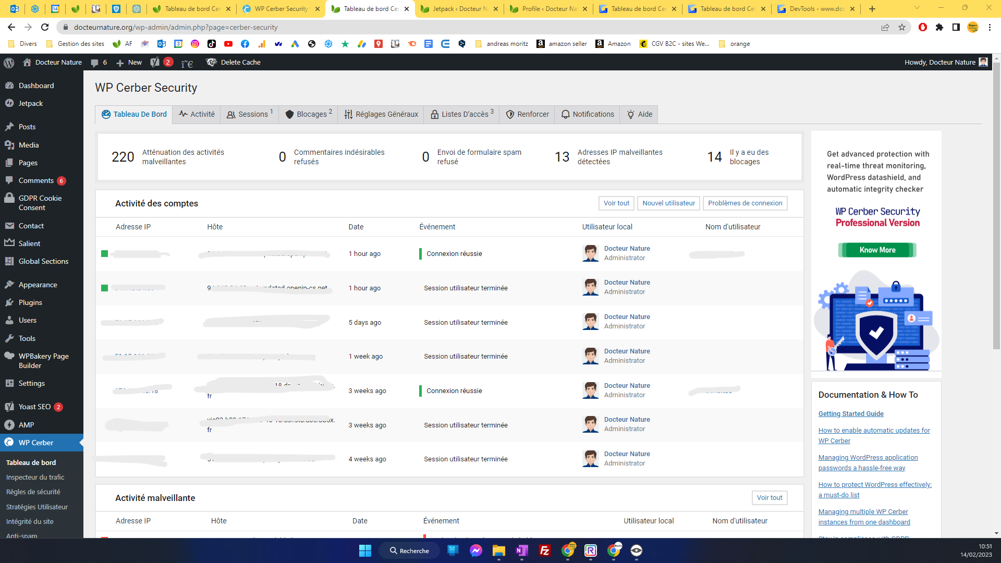Open the Divers bookmarks folder
This screenshot has height=563, width=1001.
coord(23,44)
